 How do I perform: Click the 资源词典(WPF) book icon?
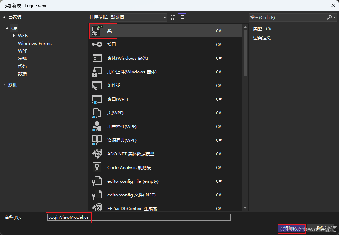tap(97, 140)
